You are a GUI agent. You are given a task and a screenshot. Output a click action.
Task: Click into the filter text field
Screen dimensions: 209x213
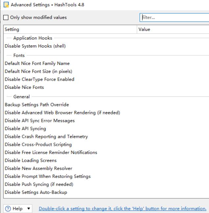tap(174, 17)
